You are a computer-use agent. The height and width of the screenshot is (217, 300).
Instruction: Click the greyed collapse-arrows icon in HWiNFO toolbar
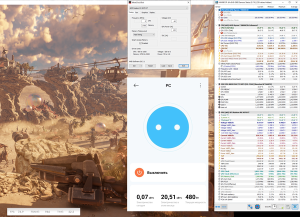point(224,206)
